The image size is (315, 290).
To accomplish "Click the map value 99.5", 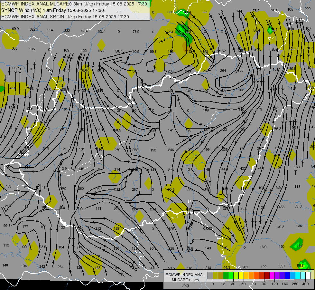I will point(7,226).
